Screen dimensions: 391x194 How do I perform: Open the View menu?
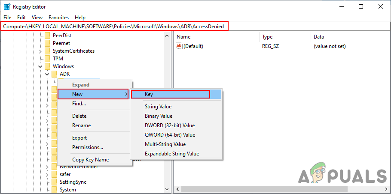click(37, 18)
